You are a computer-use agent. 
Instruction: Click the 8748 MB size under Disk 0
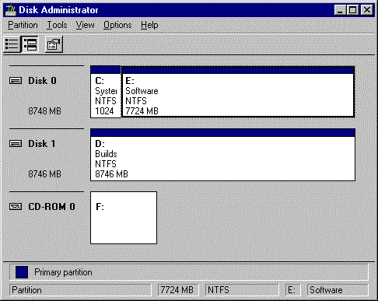[x=44, y=111]
